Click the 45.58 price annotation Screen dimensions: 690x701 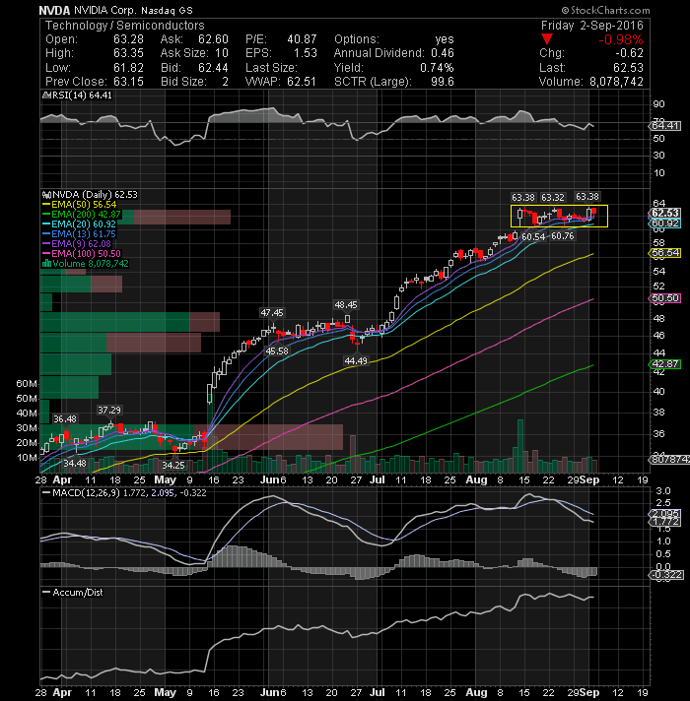(277, 351)
